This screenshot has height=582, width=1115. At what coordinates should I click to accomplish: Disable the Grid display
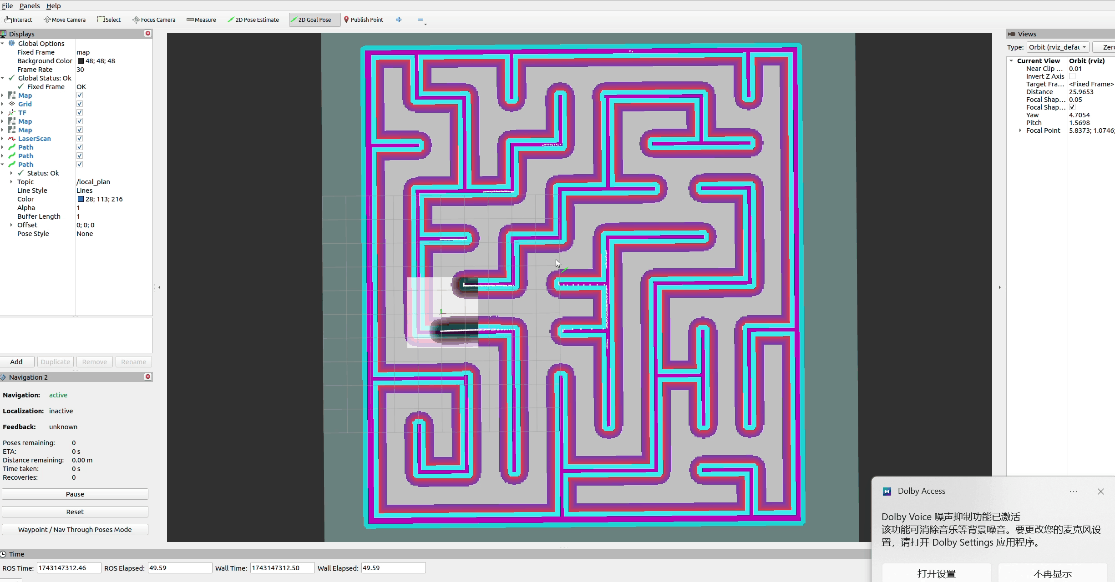click(x=79, y=104)
